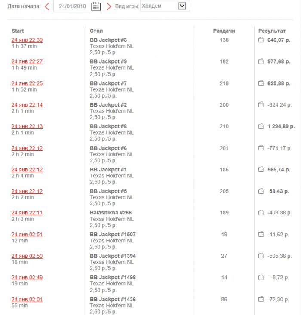
Task: Go to previous date with left arrow
Action: 47,6
